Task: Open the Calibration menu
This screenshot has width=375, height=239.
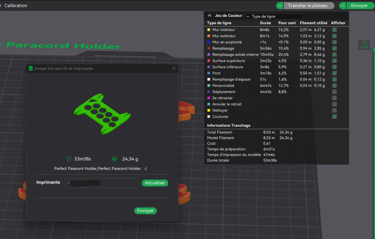Action: pyautogui.click(x=15, y=6)
